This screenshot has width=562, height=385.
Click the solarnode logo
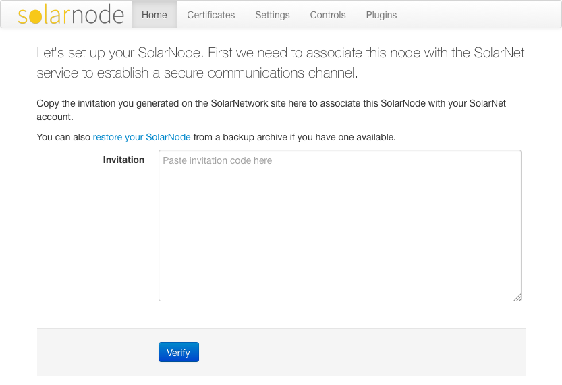tap(70, 15)
